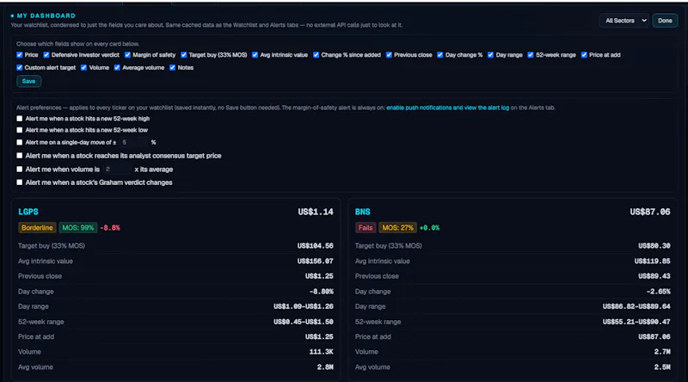Enable new 52-week low alert

(x=19, y=130)
